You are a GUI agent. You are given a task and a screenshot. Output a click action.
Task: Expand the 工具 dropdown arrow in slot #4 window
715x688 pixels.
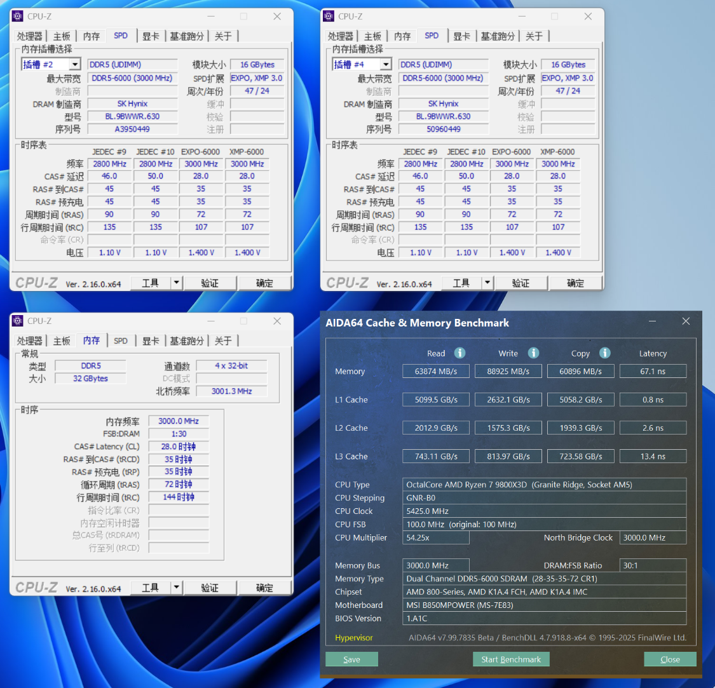point(487,283)
